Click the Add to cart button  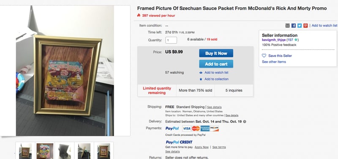(216, 64)
